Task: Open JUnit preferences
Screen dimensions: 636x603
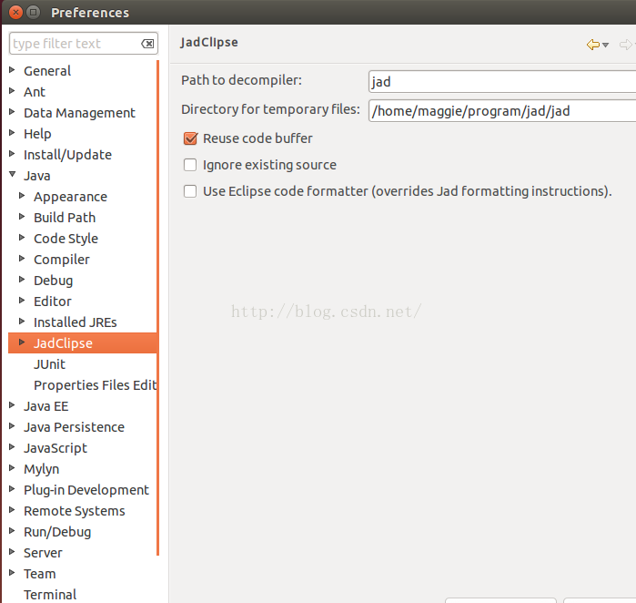Action: tap(49, 364)
